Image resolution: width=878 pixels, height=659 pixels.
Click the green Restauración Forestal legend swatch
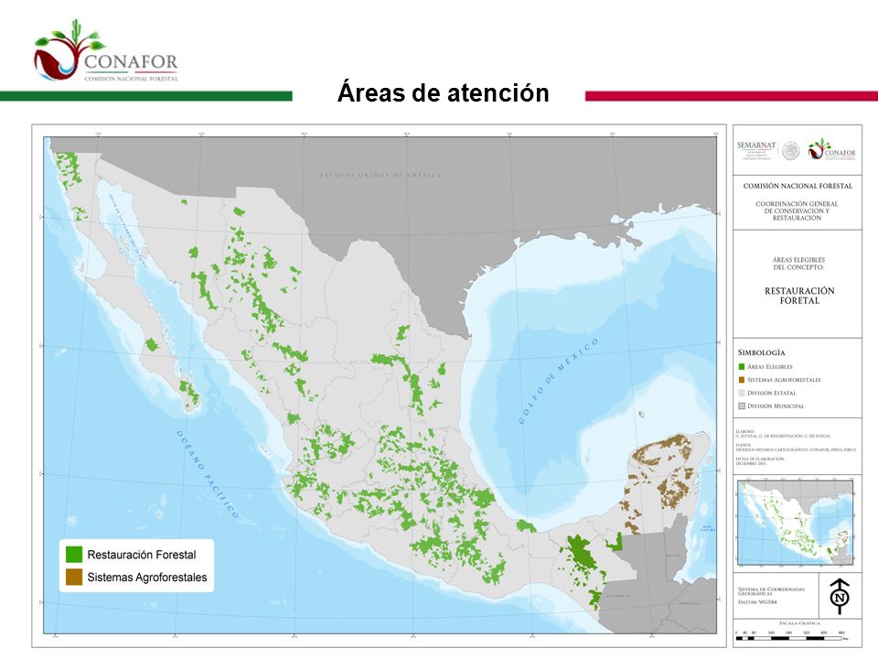(x=74, y=555)
